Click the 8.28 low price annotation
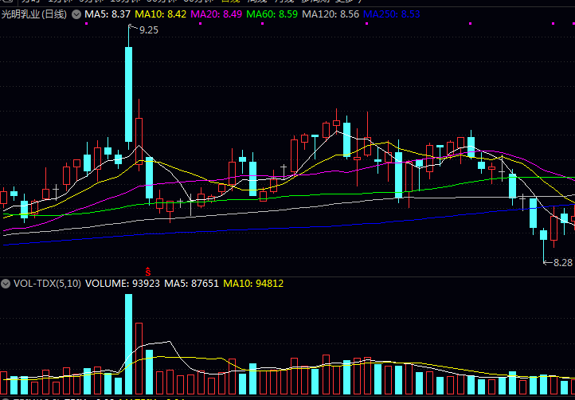 562,263
